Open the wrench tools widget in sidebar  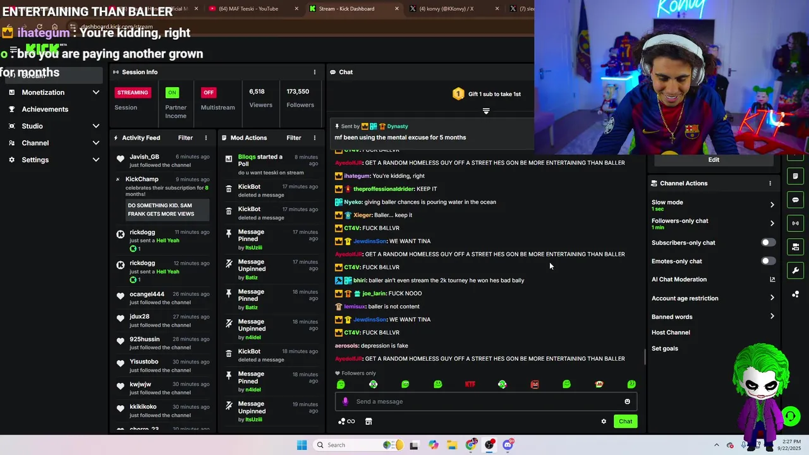coord(796,270)
